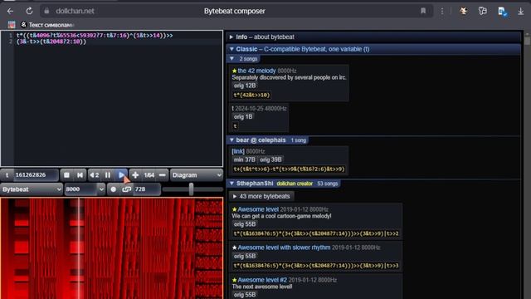Open the browser downloads arrow icon
531x299 pixels.
[x=520, y=12]
